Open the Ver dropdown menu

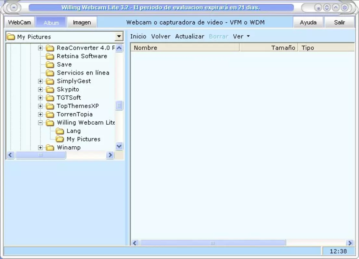pos(241,36)
